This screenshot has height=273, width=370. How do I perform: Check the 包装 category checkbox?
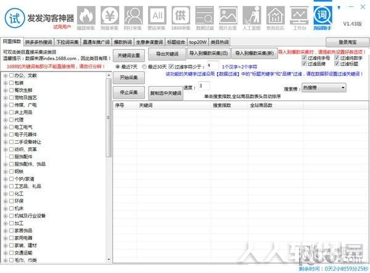(x=11, y=83)
